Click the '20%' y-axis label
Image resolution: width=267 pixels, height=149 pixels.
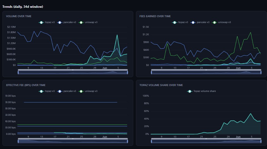coord(146,126)
